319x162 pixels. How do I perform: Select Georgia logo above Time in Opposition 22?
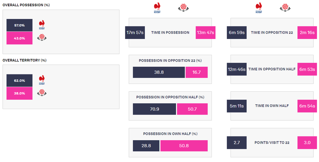(x=285, y=8)
